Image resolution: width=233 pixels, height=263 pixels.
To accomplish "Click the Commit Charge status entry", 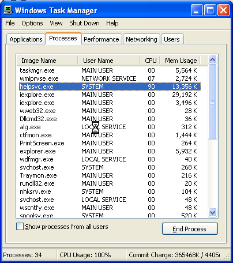I will [x=174, y=255].
